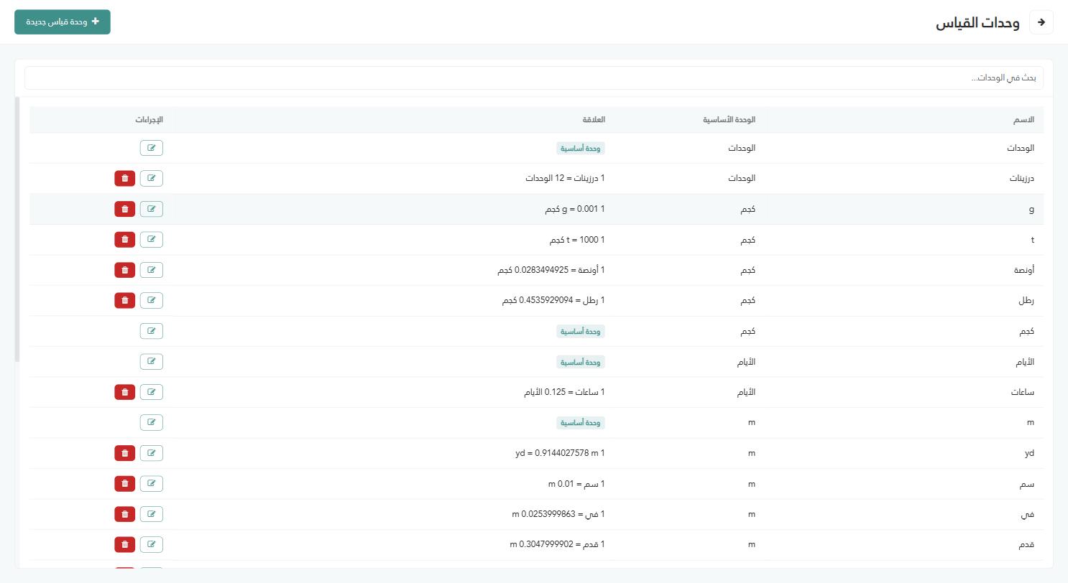Click the الوحدة الأساسية column header
This screenshot has height=583, width=1068.
(x=729, y=120)
